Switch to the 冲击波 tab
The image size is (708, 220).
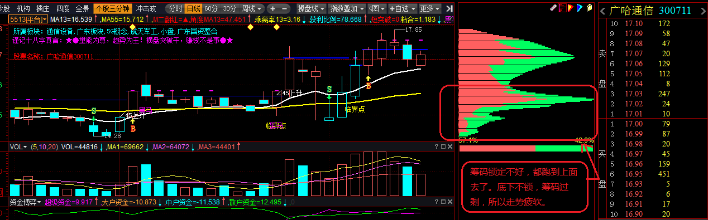(x=146, y=8)
